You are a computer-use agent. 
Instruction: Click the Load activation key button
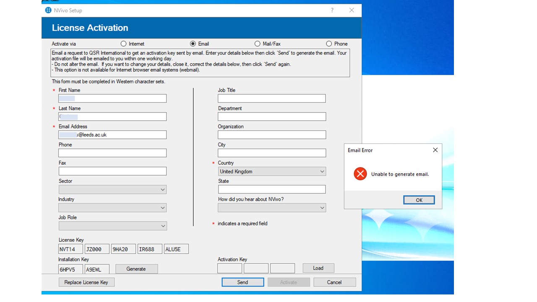[x=318, y=268]
